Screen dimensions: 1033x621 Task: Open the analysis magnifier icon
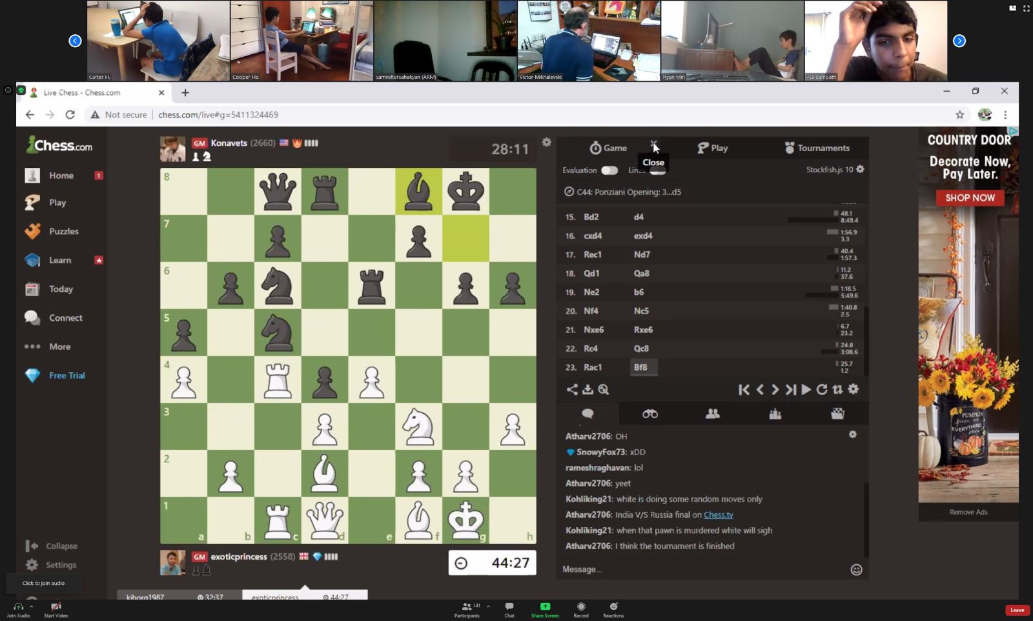(x=604, y=389)
